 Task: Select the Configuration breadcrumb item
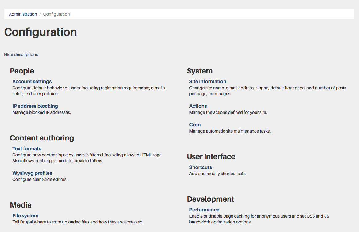pyautogui.click(x=56, y=14)
